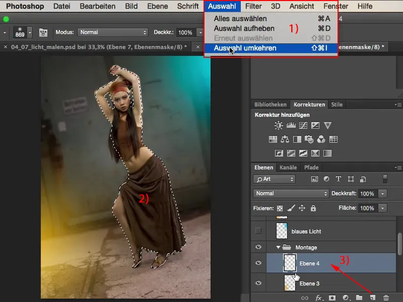
Task: Switch to the Pfade tab
Action: coord(311,168)
